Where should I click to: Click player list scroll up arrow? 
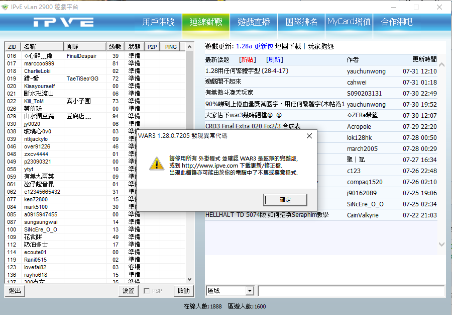click(189, 47)
